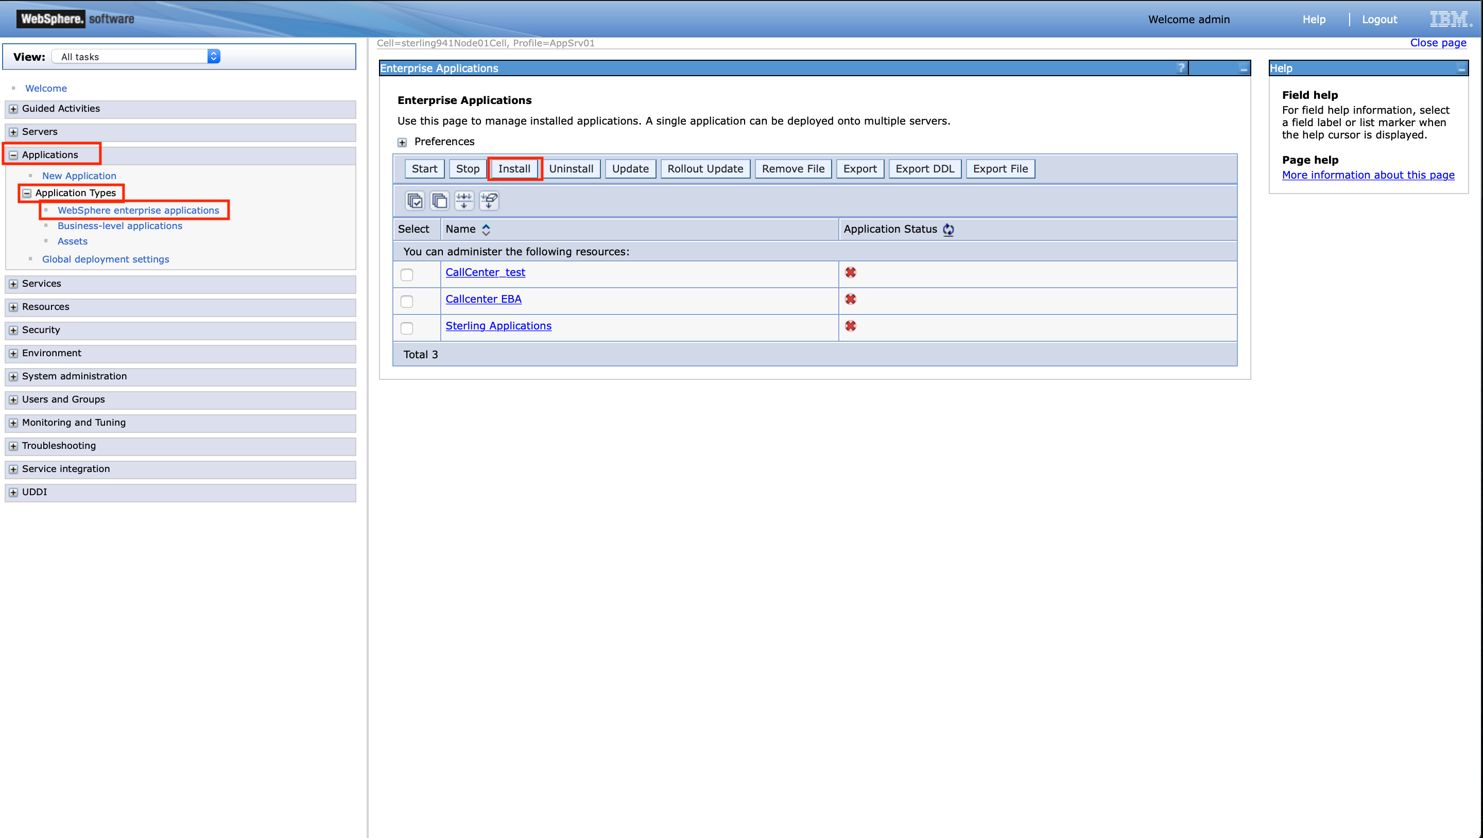Clear the filter value for the table
Screen dimensions: 1483x838
489,201
